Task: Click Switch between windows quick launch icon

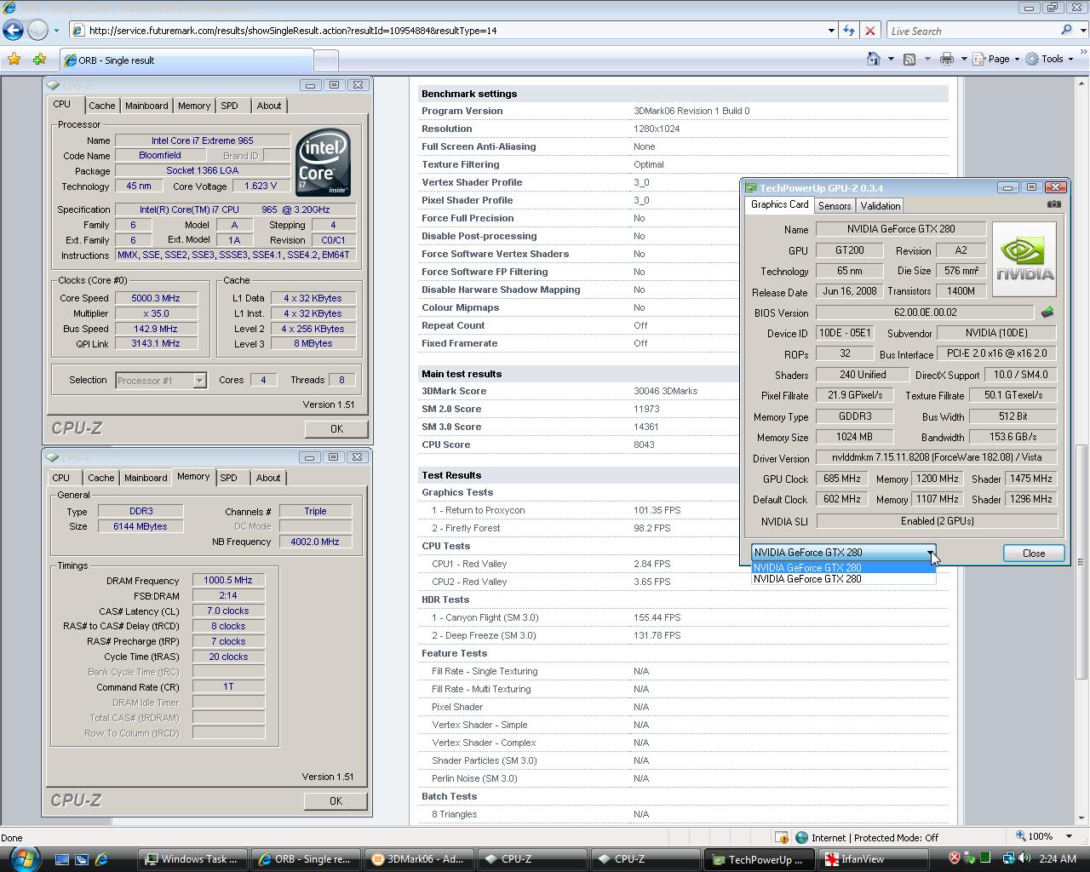Action: pos(82,859)
